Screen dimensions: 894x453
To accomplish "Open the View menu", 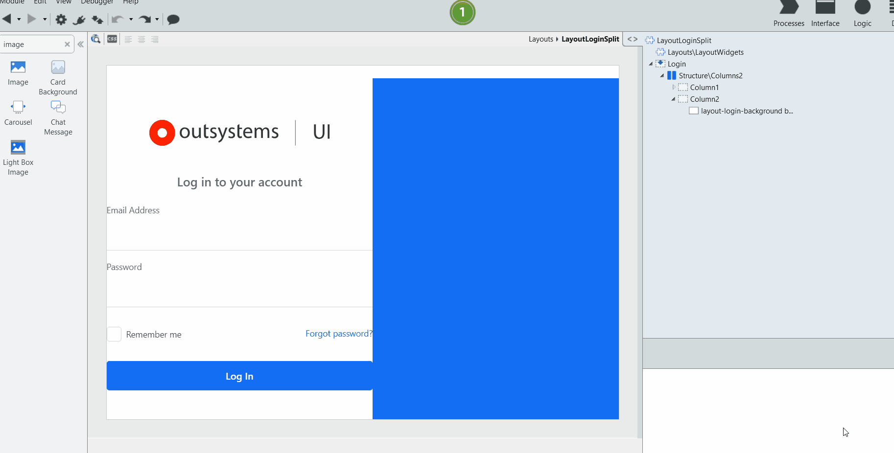I will 64,2.
